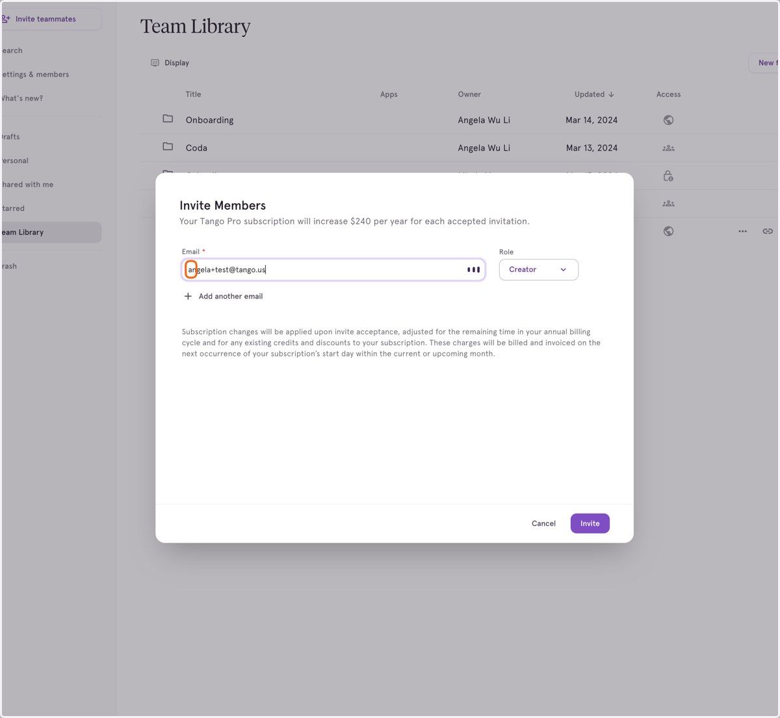This screenshot has width=780, height=718.
Task: Sort by Updated column header
Action: pyautogui.click(x=594, y=94)
